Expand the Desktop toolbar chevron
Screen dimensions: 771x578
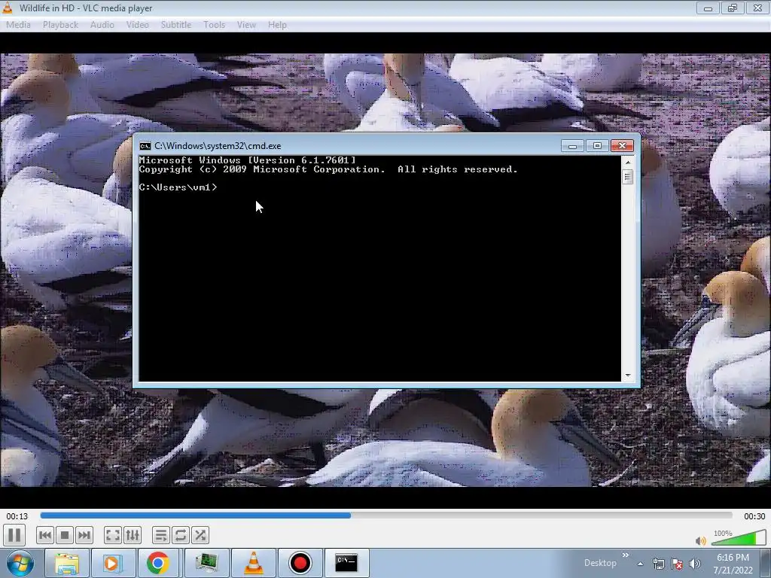click(626, 555)
